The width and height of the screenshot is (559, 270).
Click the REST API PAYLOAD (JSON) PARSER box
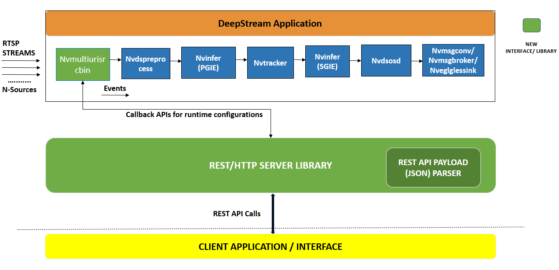433,167
